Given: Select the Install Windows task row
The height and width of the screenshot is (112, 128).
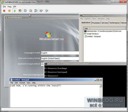Looking at the screenshot, I should (91, 34).
